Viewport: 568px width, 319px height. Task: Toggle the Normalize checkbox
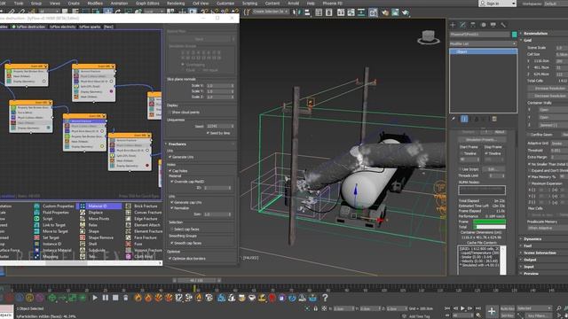click(172, 208)
